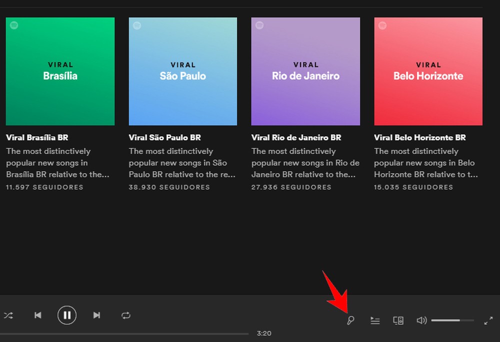Pause the current track

click(67, 315)
